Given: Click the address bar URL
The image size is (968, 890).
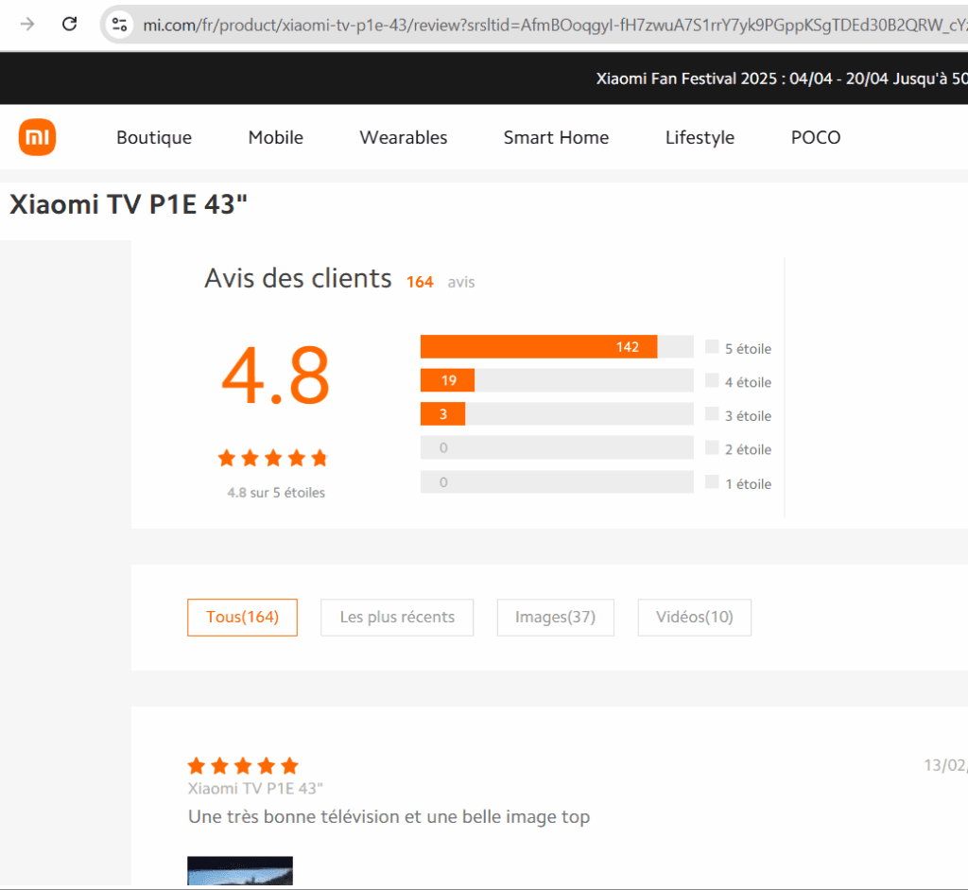Looking at the screenshot, I should [554, 25].
